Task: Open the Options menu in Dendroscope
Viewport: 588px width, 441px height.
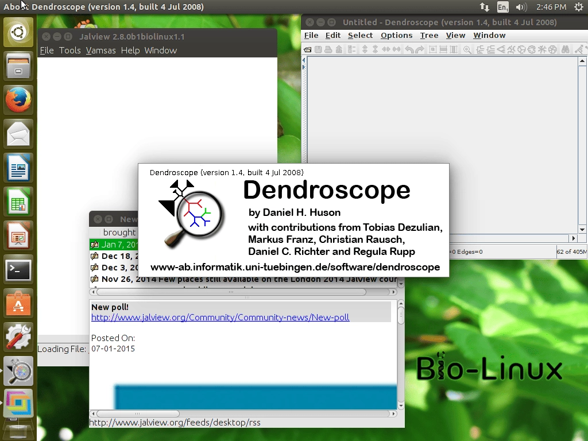Action: [x=396, y=35]
